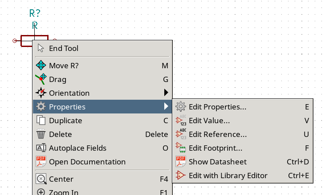
Task: Click the R value label above resistor
Action: tap(35, 26)
